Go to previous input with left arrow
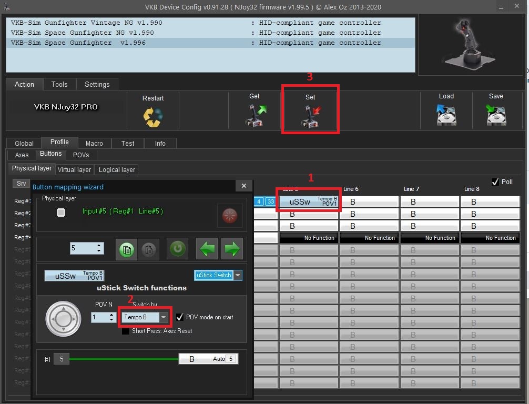Viewport: 529px width, 404px height. click(x=207, y=249)
